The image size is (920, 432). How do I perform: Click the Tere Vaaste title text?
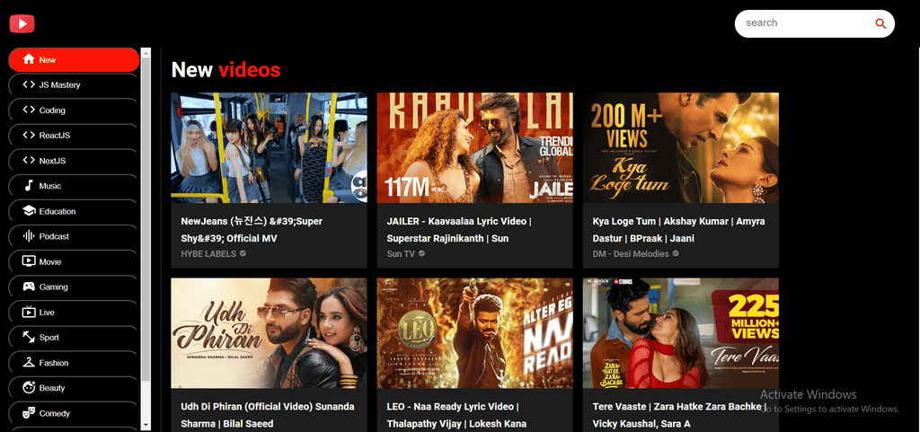coord(681,415)
